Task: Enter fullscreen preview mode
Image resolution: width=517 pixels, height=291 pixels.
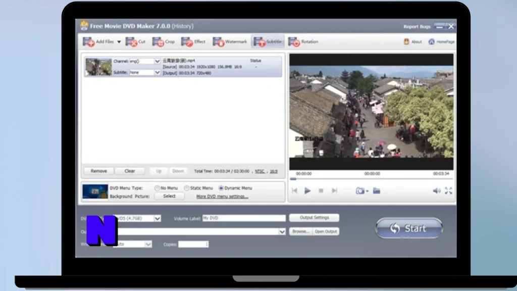Action: (448, 190)
